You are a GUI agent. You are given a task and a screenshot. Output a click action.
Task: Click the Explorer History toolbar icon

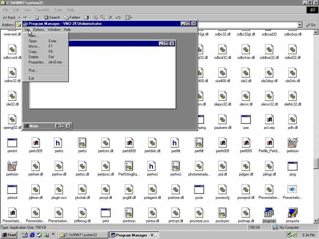[x=87, y=17]
